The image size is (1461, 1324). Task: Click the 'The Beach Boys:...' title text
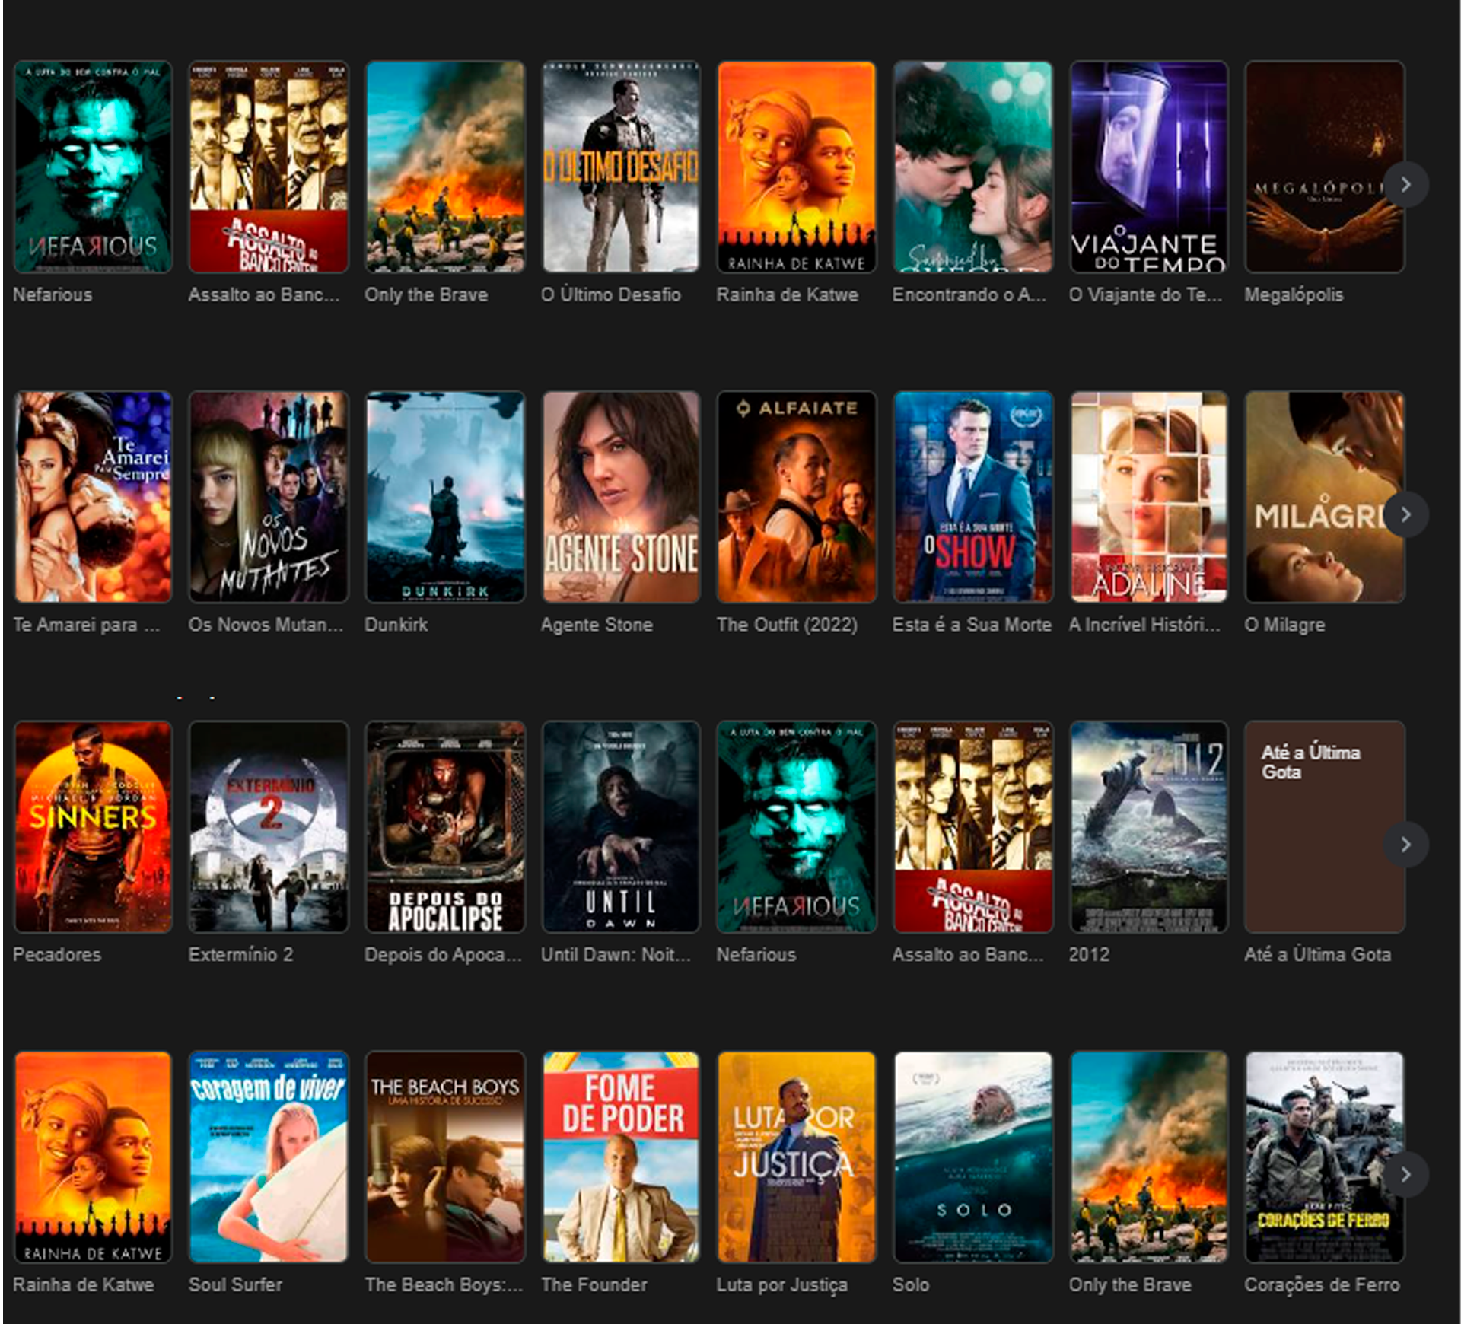click(444, 1285)
